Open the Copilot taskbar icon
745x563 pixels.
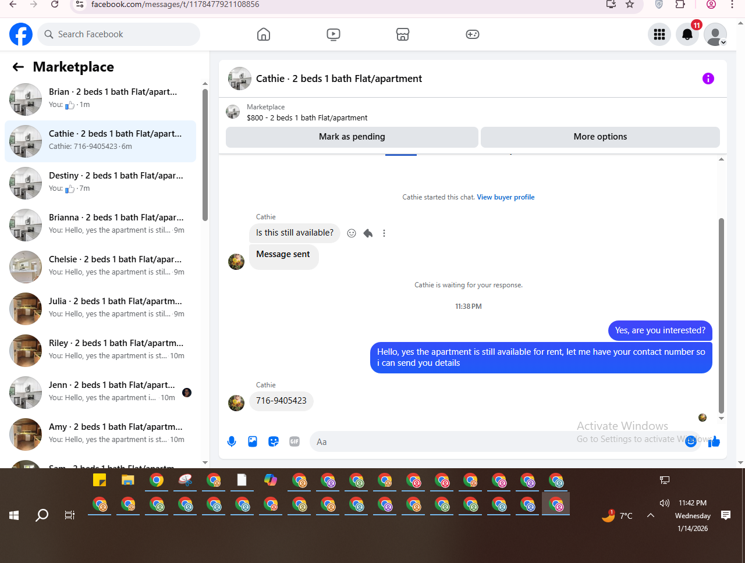point(271,480)
